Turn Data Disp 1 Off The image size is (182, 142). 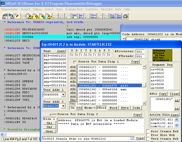(x=79, y=108)
